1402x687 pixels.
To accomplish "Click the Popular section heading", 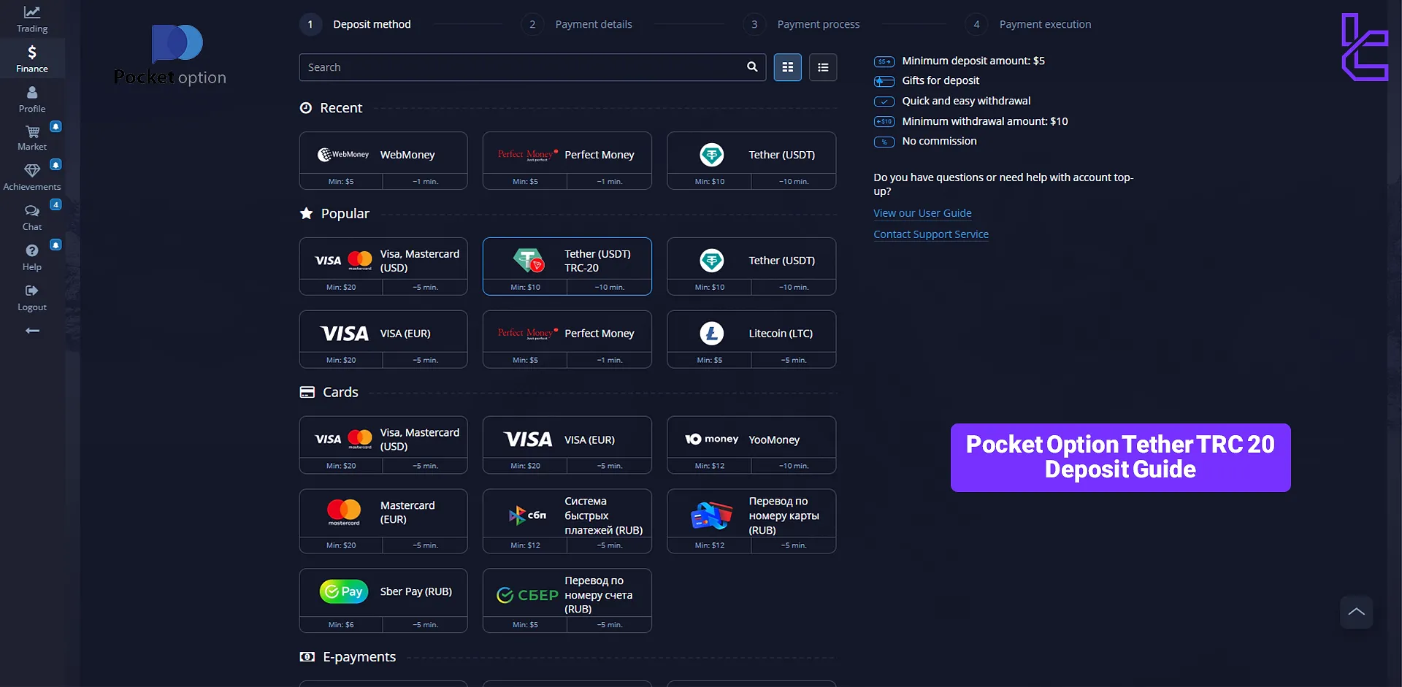I will tap(345, 214).
